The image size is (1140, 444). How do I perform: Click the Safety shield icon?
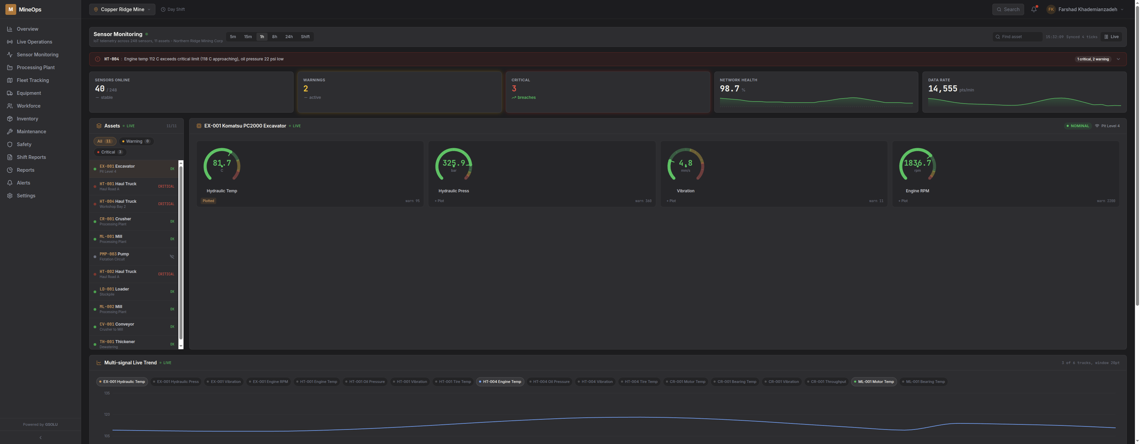10,144
